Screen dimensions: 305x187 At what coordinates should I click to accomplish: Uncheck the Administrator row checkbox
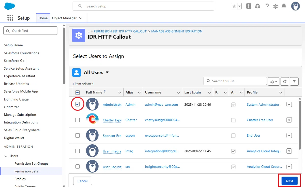click(78, 104)
